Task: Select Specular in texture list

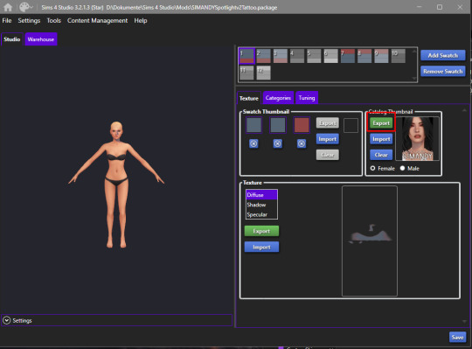Action: pos(261,214)
